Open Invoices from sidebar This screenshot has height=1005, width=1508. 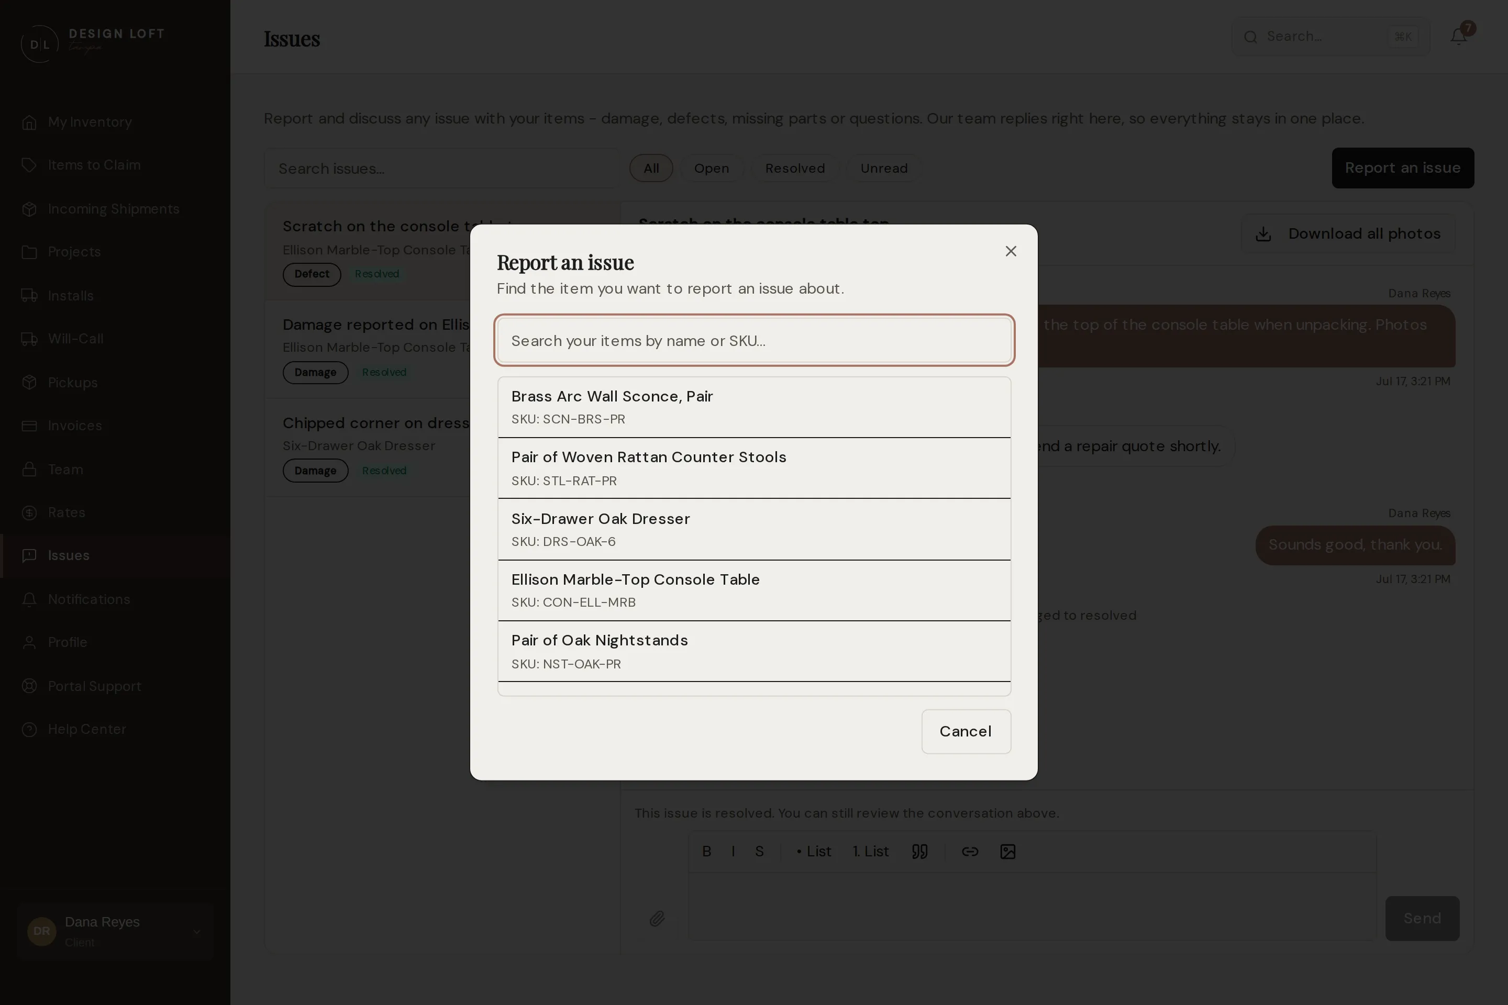point(115,426)
